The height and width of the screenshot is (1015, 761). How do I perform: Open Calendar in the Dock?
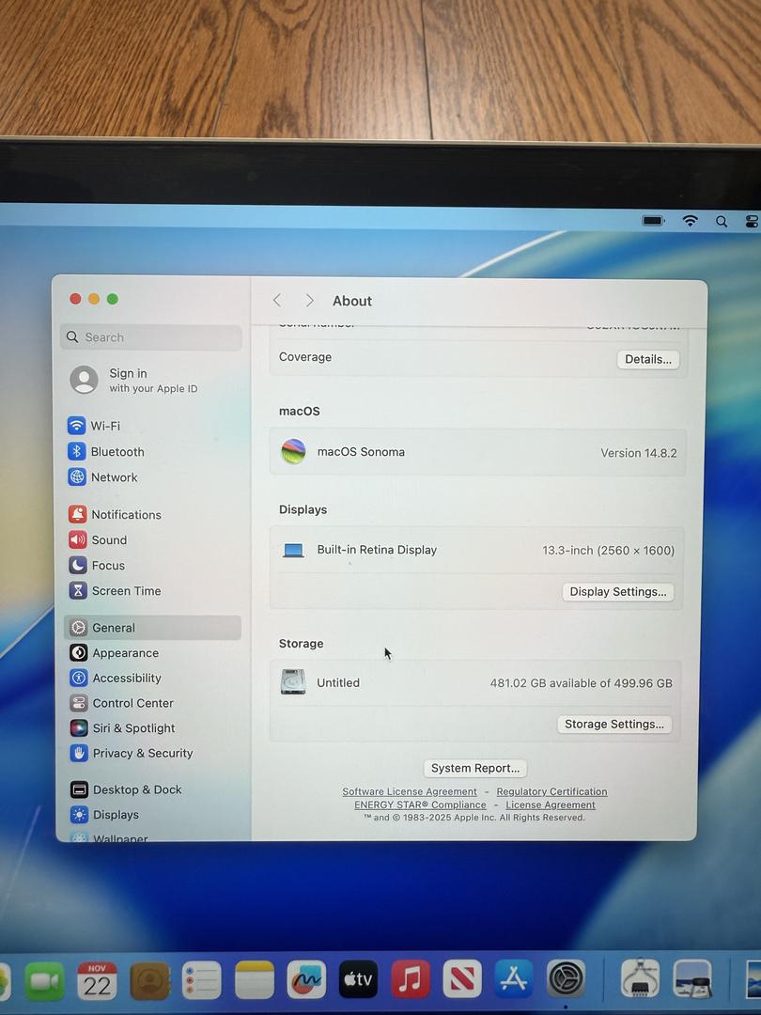tap(97, 980)
